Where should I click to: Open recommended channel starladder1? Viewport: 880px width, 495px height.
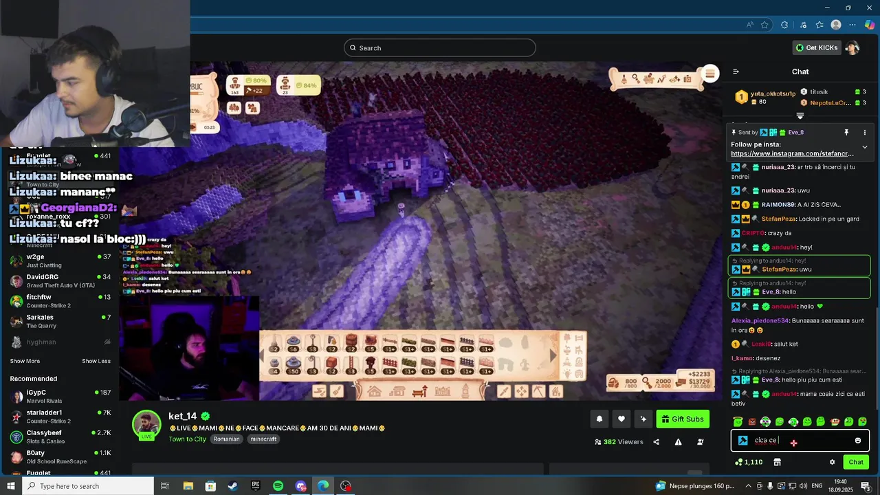click(60, 417)
